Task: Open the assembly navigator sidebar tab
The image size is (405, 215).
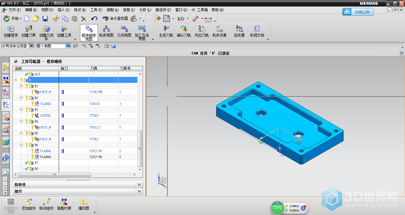Action: tap(6, 68)
